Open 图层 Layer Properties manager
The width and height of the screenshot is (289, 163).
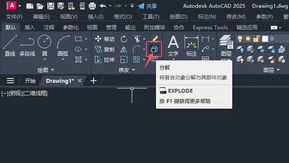pyautogui.click(x=226, y=46)
